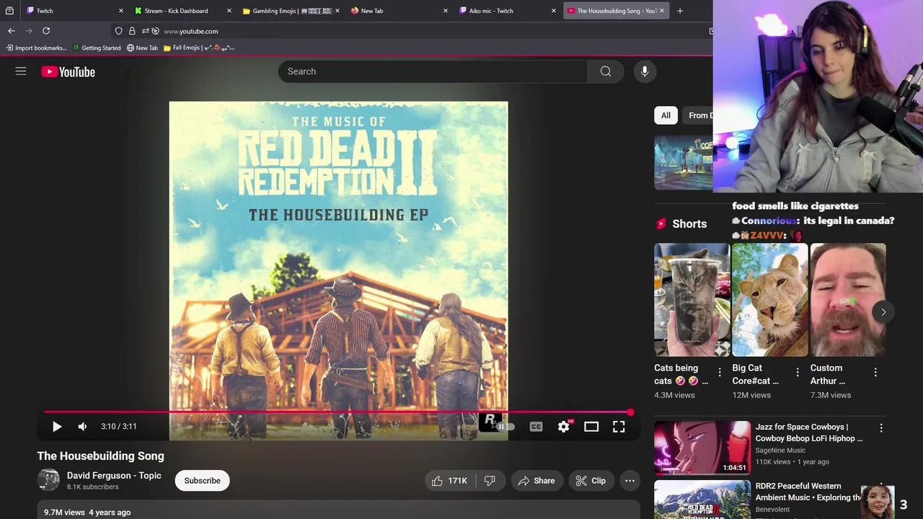
Task: Open Jazz for Space Cowboys video thumbnail
Action: (x=702, y=448)
